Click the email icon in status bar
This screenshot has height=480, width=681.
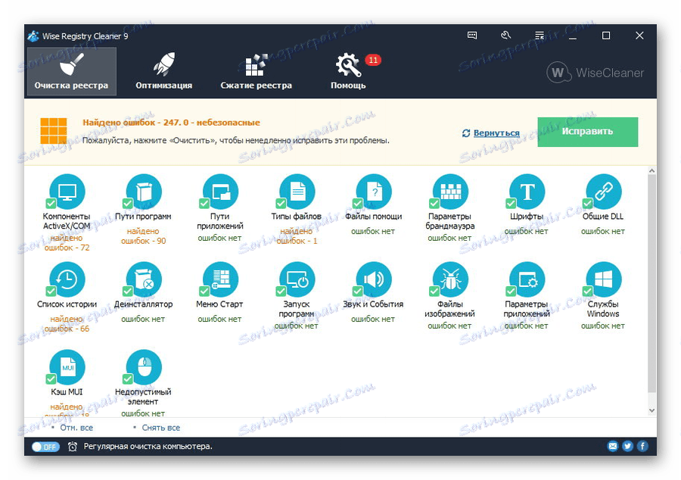pos(613,446)
